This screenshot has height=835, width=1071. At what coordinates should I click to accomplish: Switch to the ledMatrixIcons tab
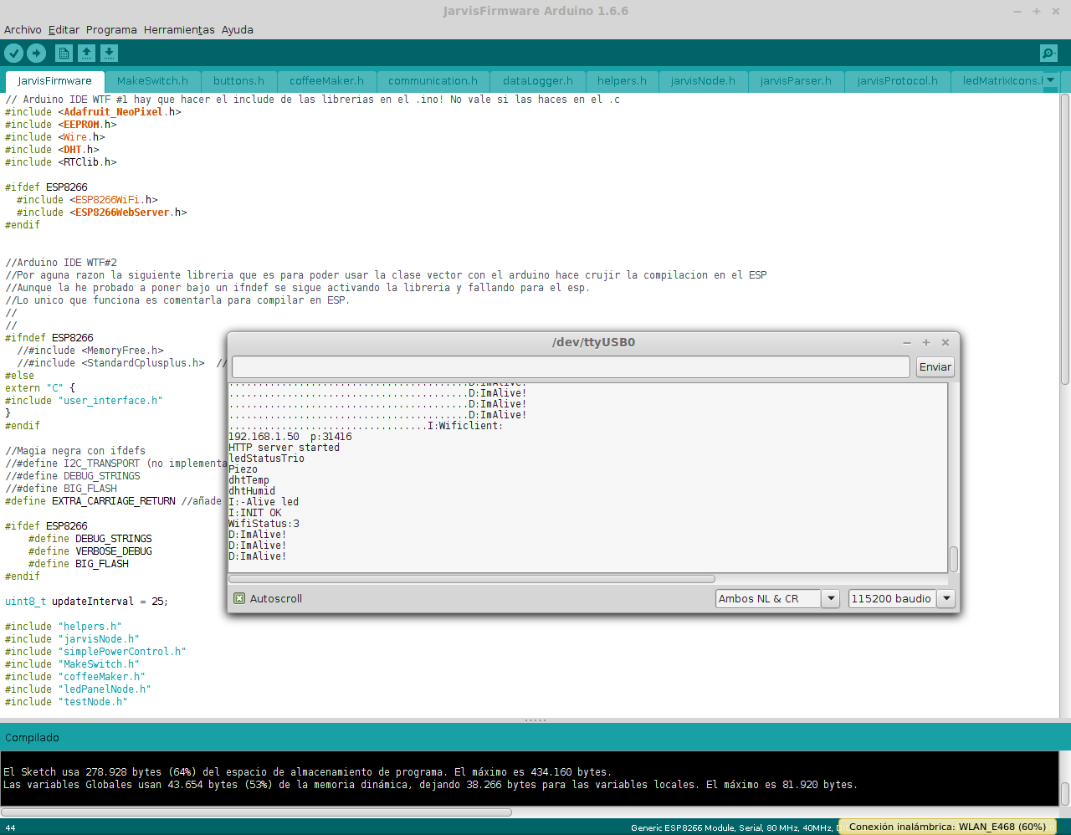point(998,81)
